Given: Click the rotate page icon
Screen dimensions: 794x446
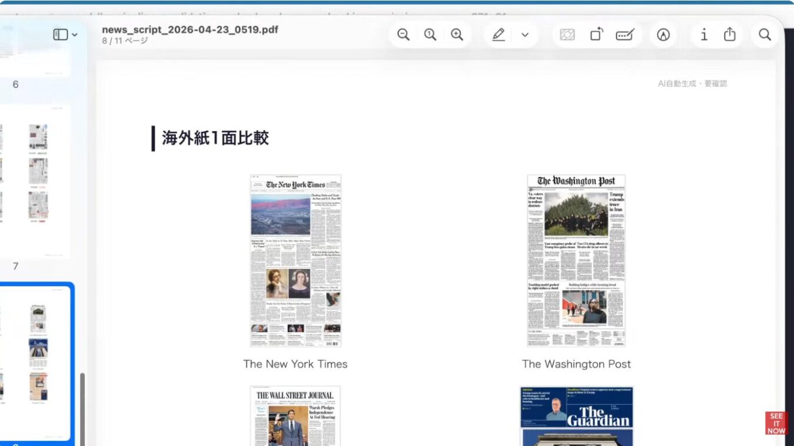Looking at the screenshot, I should pyautogui.click(x=596, y=35).
